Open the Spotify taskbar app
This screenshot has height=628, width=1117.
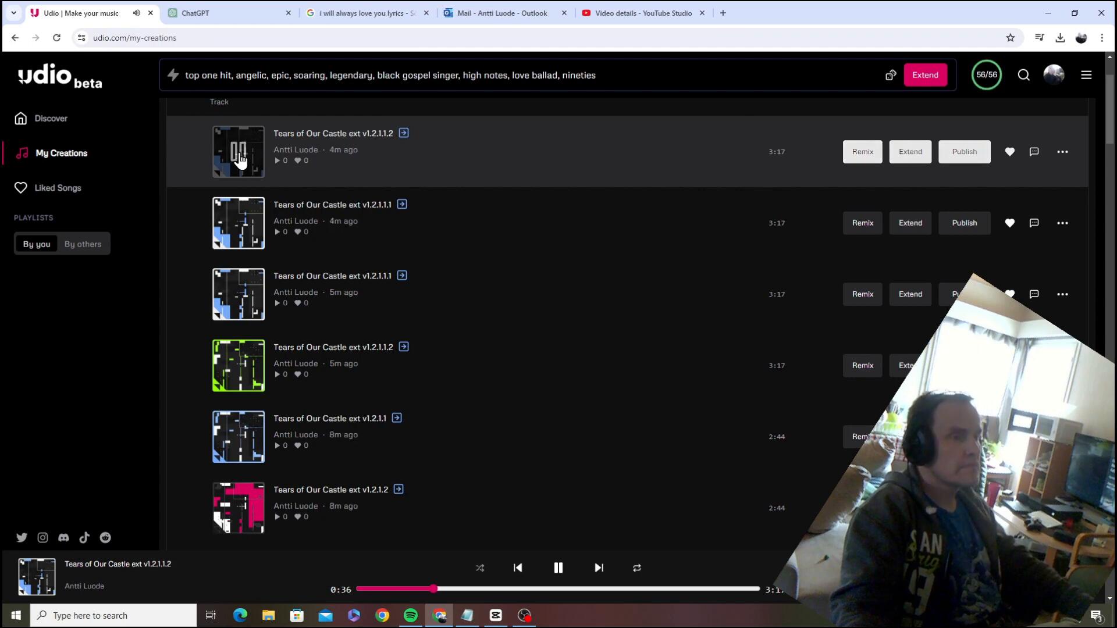click(x=410, y=615)
